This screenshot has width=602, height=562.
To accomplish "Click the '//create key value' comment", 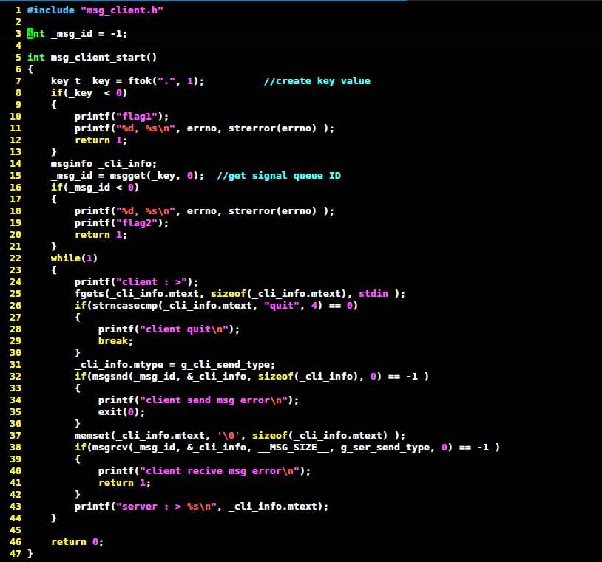I will point(317,81).
